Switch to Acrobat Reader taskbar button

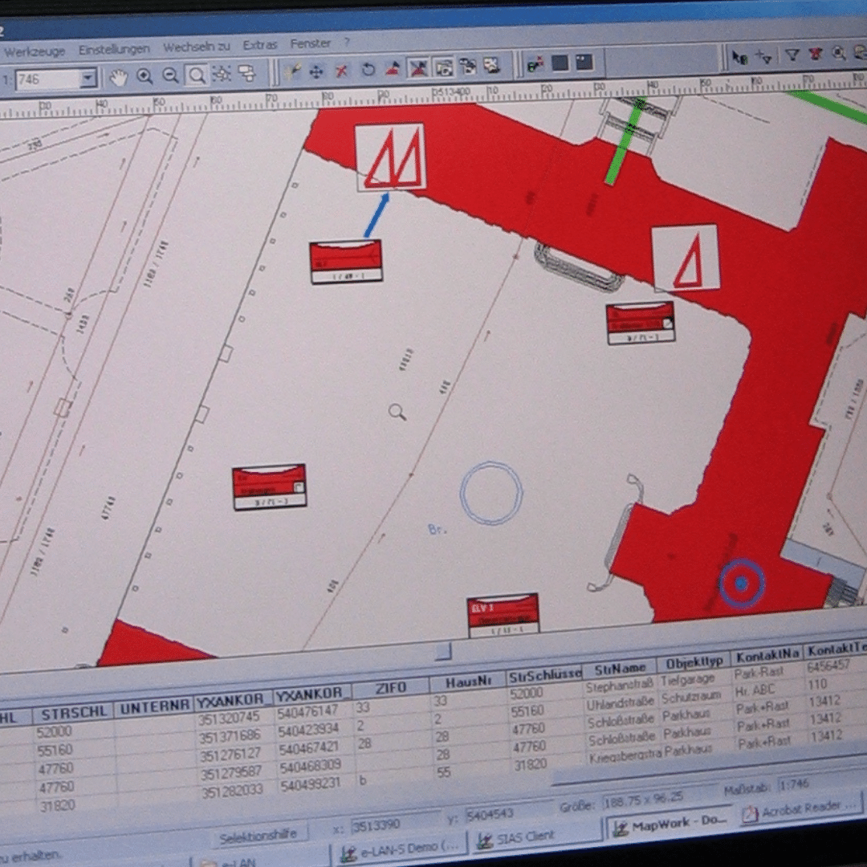[800, 809]
